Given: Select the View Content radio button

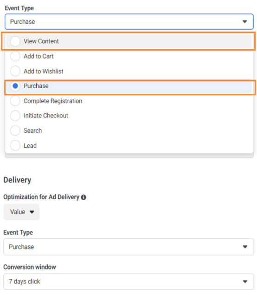Looking at the screenshot, I should (15, 41).
